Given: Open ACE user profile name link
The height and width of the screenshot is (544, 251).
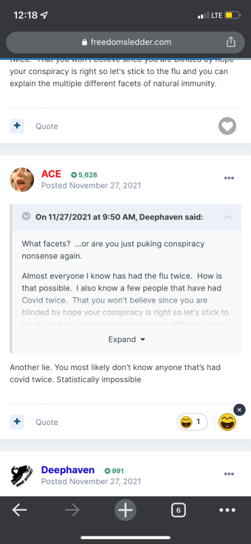Looking at the screenshot, I should point(52,174).
